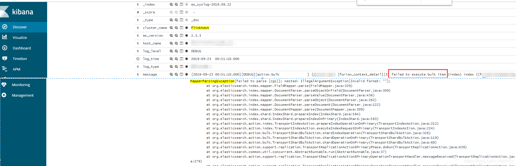This screenshot has height=166, width=516.
Task: Toggle log_level column in table
Action: click(181, 51)
